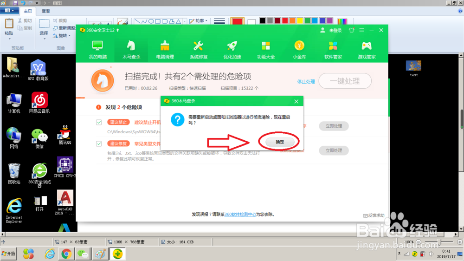The image size is (464, 261).
Task: Toggle checkbox for 建议禁止 item
Action: tap(99, 122)
